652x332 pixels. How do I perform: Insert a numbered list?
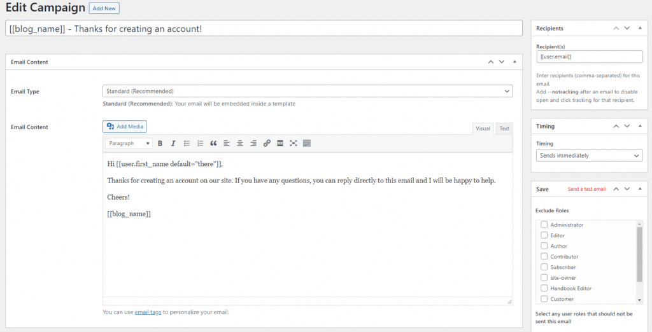click(200, 143)
